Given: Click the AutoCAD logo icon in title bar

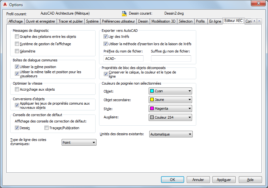Looking at the screenshot, I should click(x=5, y=4).
